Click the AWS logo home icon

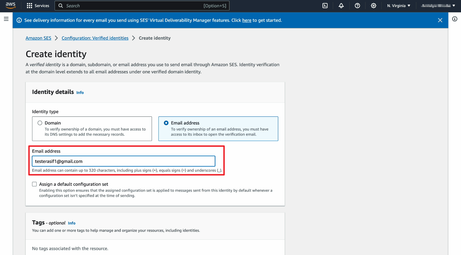click(10, 5)
